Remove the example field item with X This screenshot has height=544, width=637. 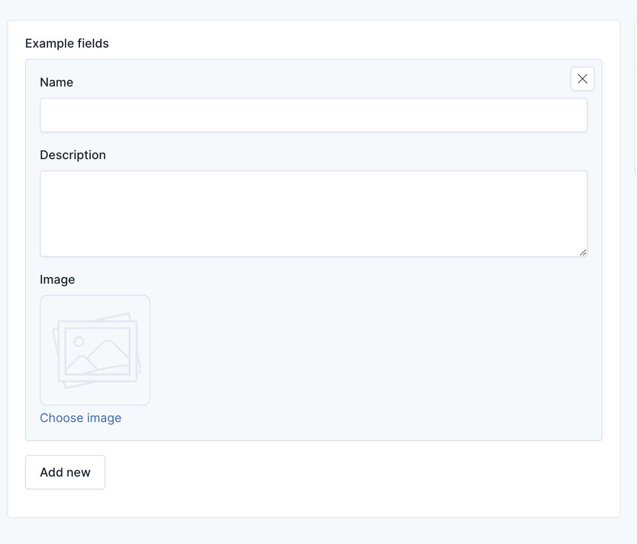(582, 79)
